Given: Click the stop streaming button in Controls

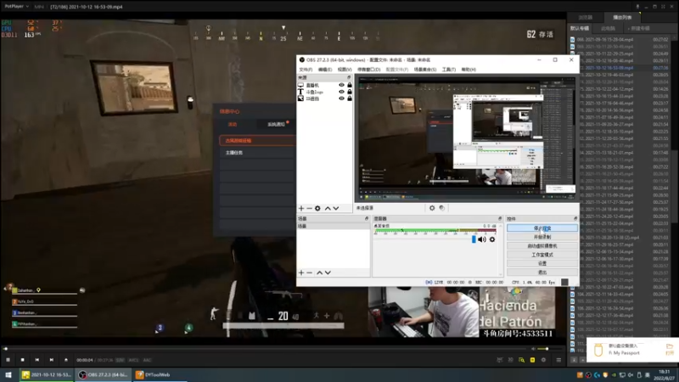Looking at the screenshot, I should coord(542,228).
